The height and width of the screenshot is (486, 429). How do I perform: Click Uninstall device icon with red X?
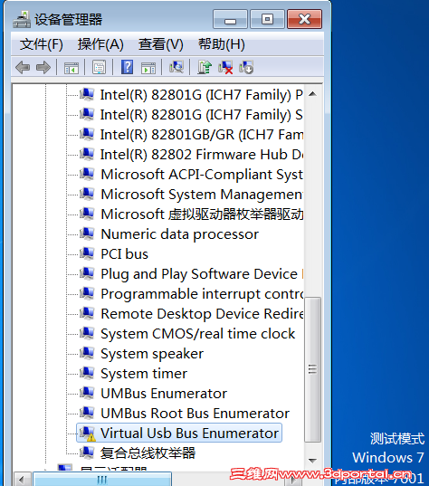(x=225, y=67)
